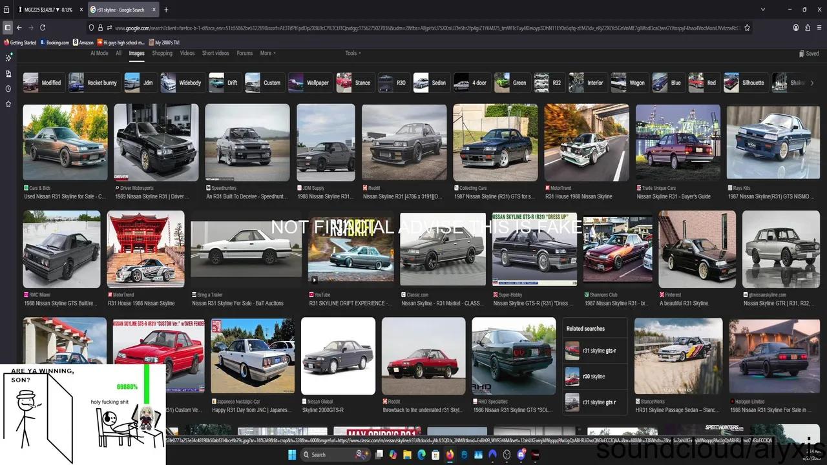The width and height of the screenshot is (827, 465).
Task: Go back with the browser back arrow
Action: click(19, 28)
